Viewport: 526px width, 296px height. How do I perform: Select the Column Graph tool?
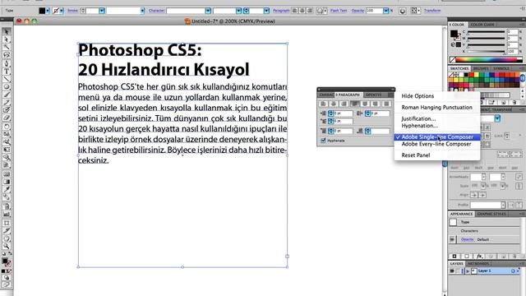click(7, 214)
